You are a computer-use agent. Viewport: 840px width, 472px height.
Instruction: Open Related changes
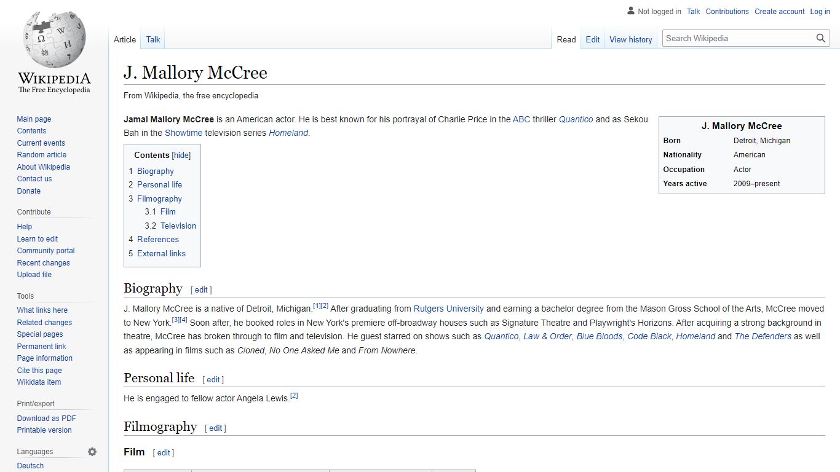coord(44,323)
